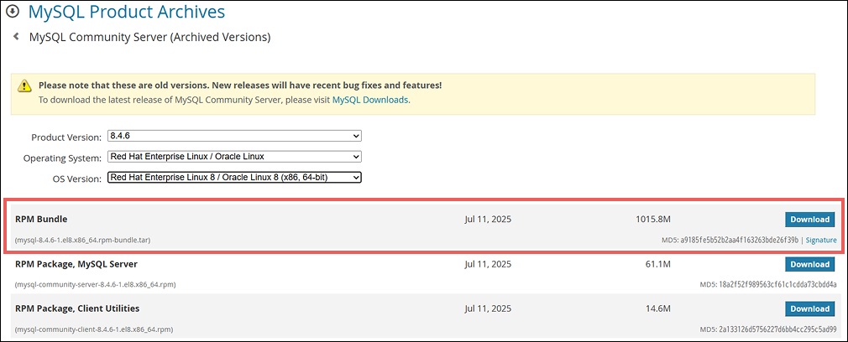The height and width of the screenshot is (342, 848).
Task: Click the rpm-bundle.tar file name
Action: click(x=83, y=241)
